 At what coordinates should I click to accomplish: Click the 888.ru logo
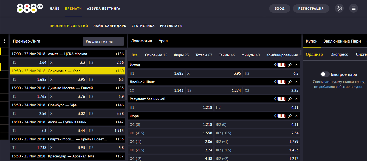click(30, 8)
